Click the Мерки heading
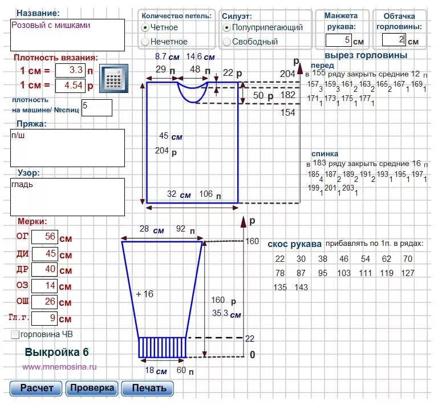 (33, 221)
